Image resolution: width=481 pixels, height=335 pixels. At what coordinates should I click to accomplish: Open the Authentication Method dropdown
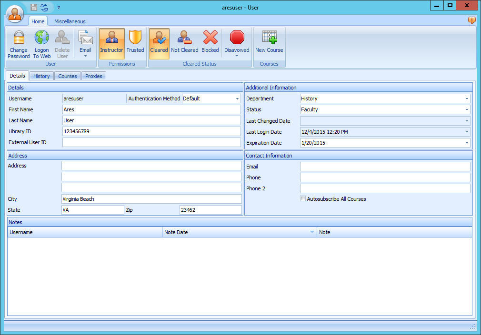(x=237, y=99)
